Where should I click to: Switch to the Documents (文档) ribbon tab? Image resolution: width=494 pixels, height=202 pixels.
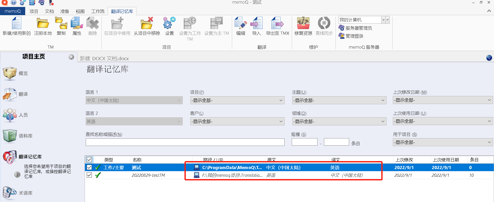click(49, 11)
